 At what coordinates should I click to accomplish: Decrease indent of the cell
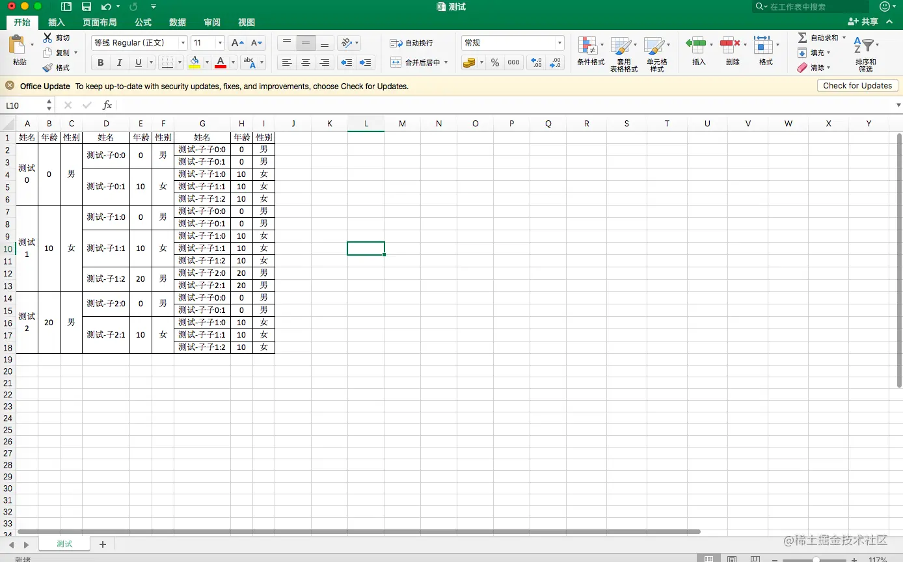click(347, 62)
